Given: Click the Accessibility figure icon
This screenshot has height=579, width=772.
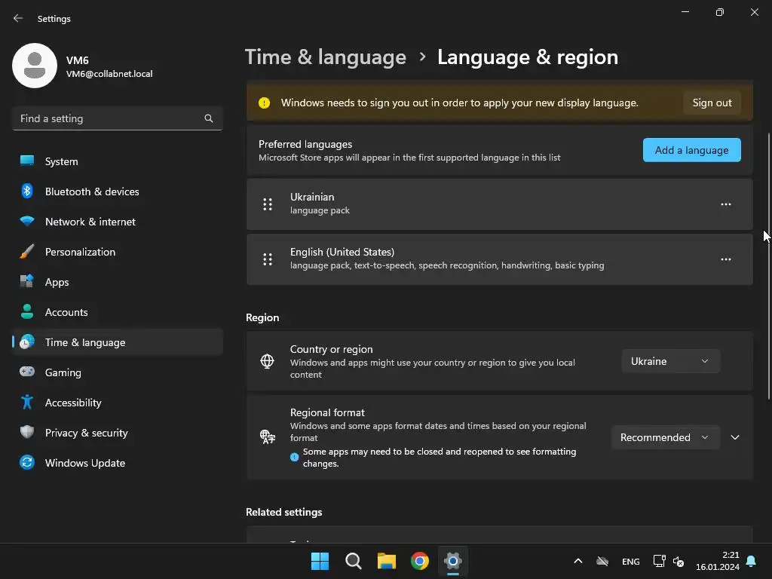Looking at the screenshot, I should pyautogui.click(x=27, y=403).
